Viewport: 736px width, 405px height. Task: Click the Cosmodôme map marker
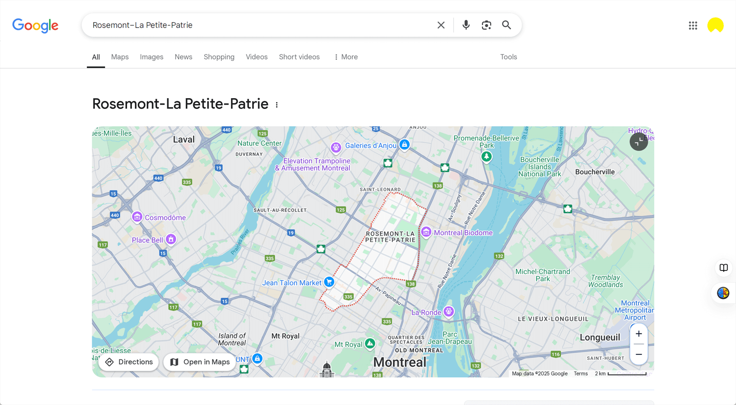pyautogui.click(x=138, y=216)
